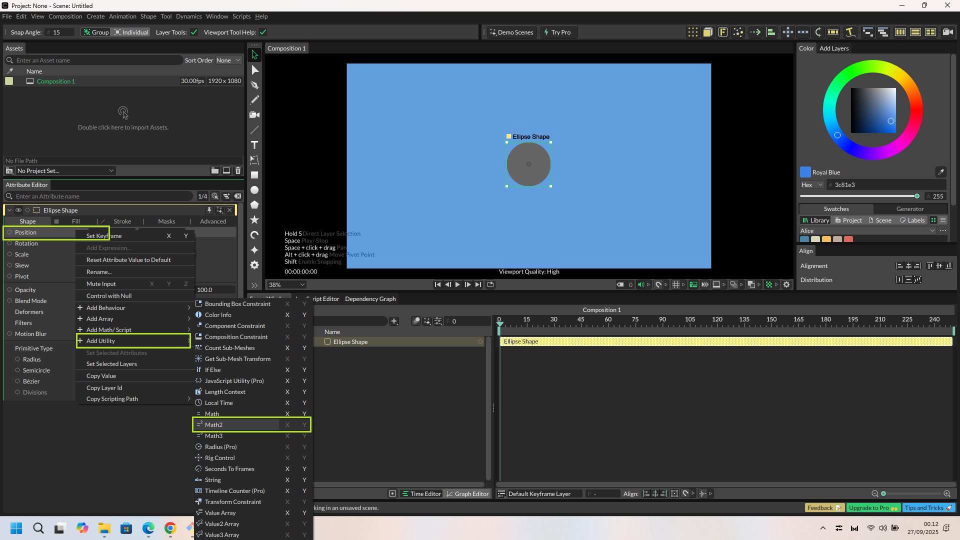Click the color eyedropper icon

(940, 172)
